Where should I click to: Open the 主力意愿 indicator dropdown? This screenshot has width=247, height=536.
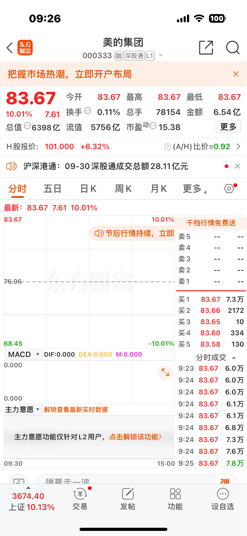pyautogui.click(x=23, y=409)
